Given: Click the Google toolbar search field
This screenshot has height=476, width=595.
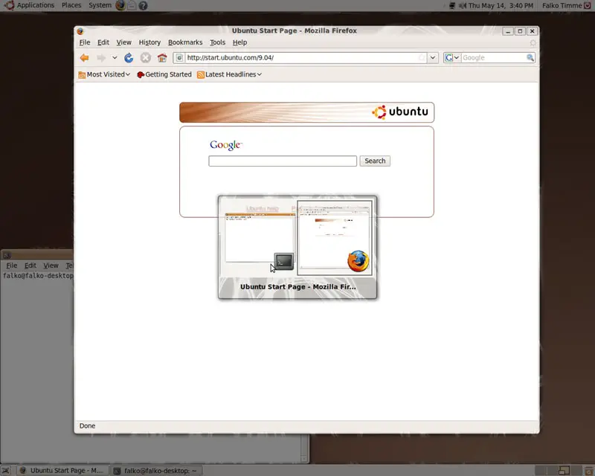Looking at the screenshot, I should [492, 58].
